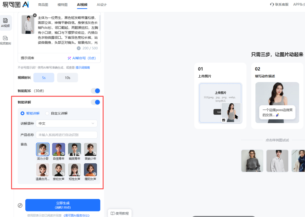The width and height of the screenshot is (305, 217).
Task: Disable the 智能讲解 switch
Action: click(95, 102)
